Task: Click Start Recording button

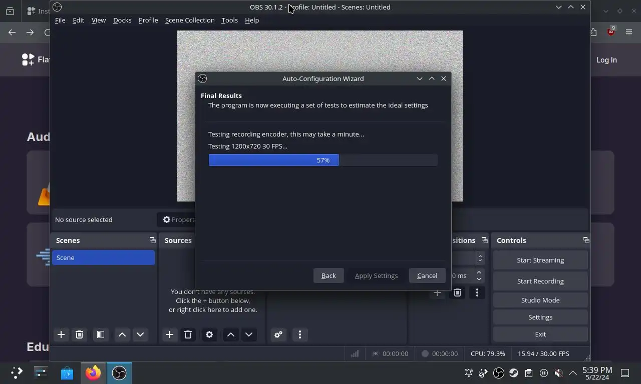Action: point(540,281)
